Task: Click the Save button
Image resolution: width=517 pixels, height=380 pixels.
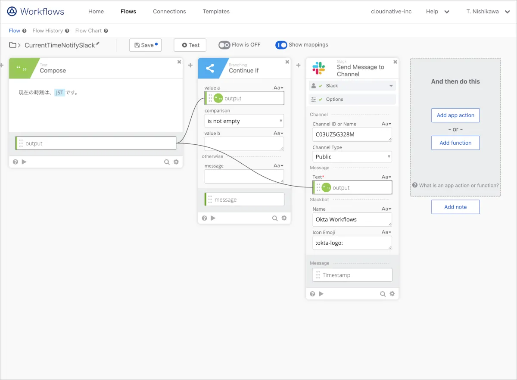Action: coord(145,45)
